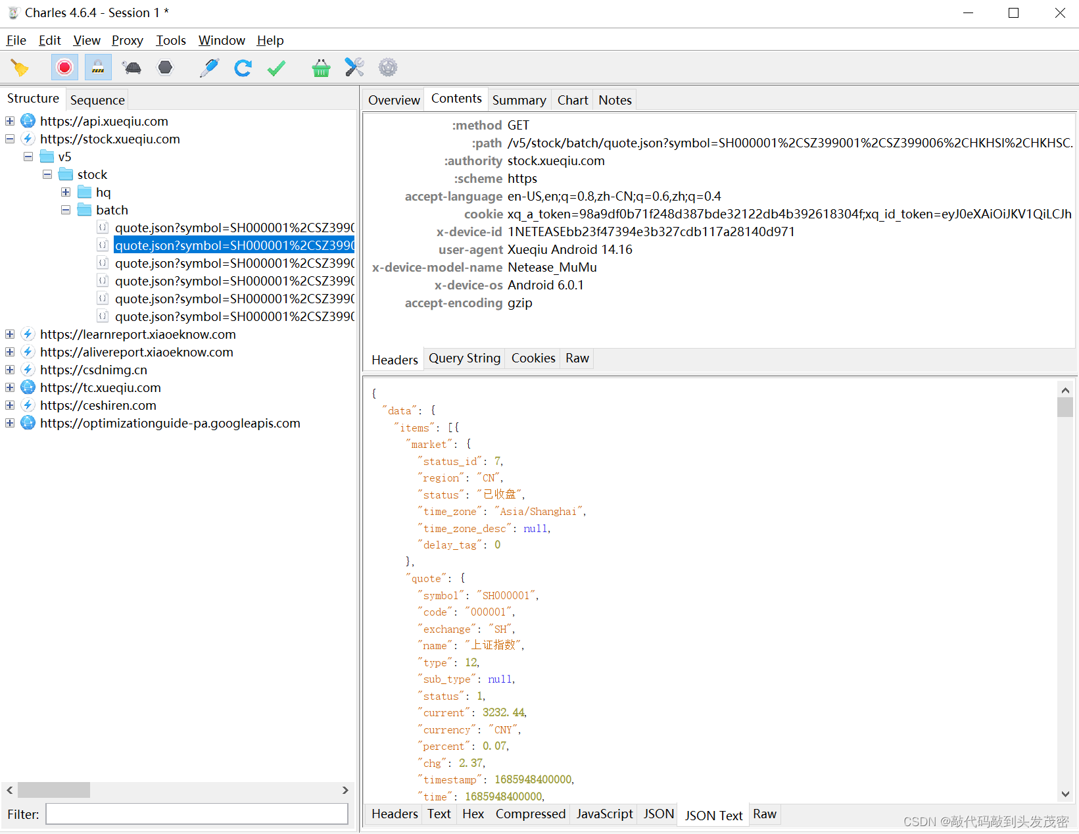Click response pane scroll down arrow
Screen dimensions: 1079x834
(1065, 794)
